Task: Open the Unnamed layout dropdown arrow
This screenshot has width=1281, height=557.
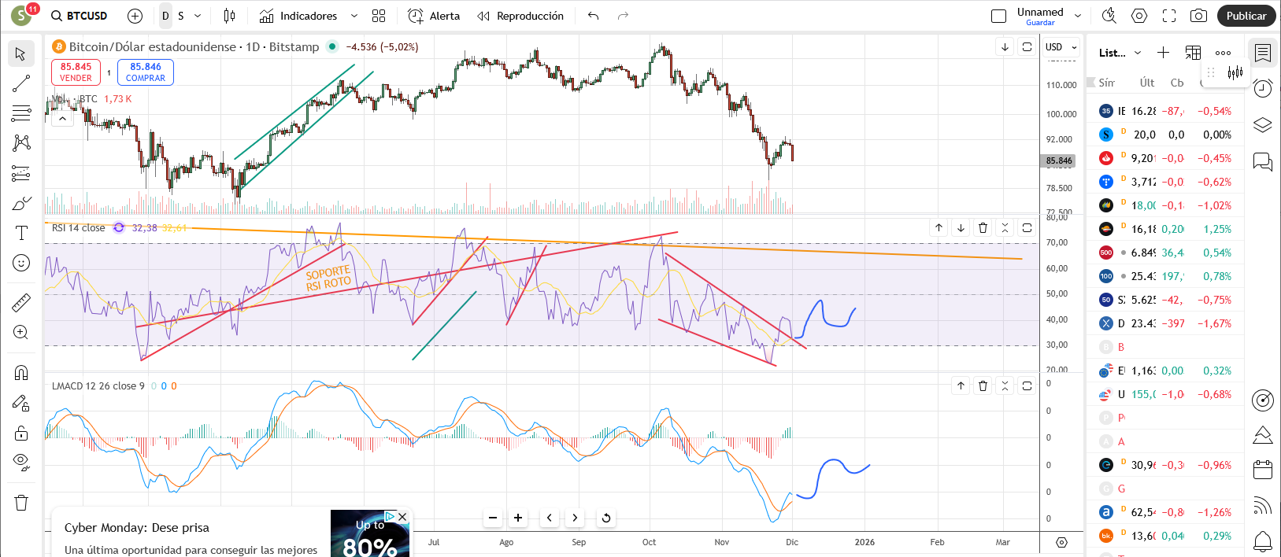Action: 1078,16
